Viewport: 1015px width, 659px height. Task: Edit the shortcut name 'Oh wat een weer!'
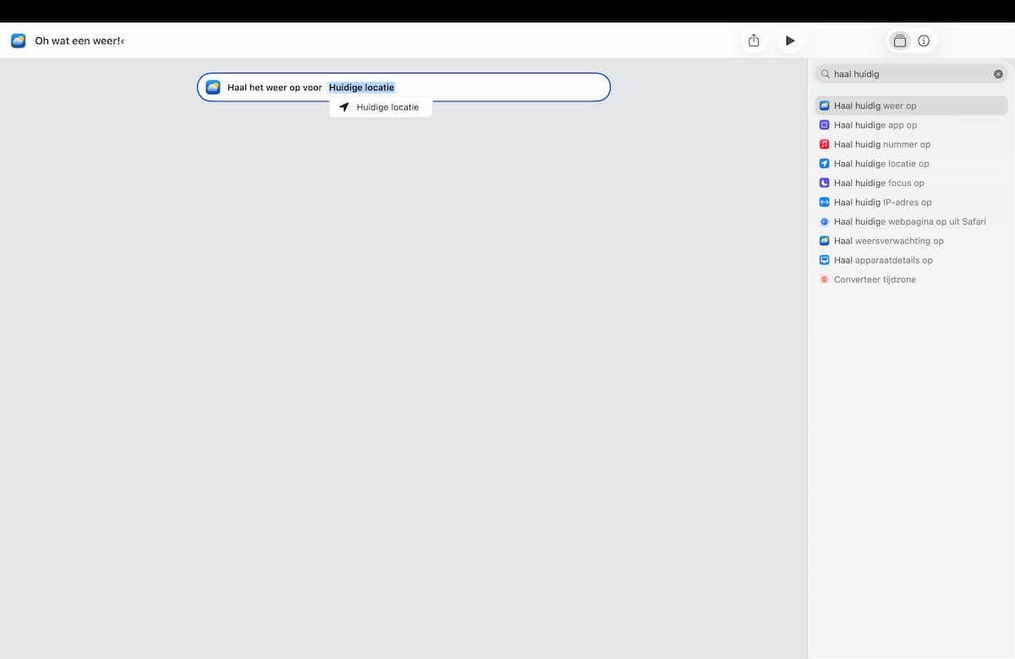click(x=80, y=41)
